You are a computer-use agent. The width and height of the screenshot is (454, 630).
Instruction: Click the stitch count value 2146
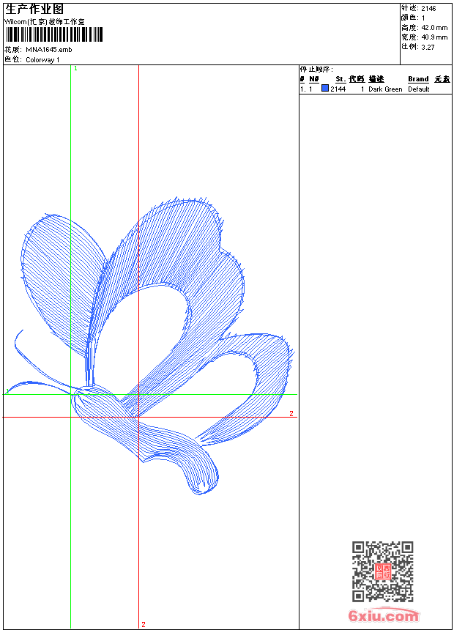tap(428, 8)
